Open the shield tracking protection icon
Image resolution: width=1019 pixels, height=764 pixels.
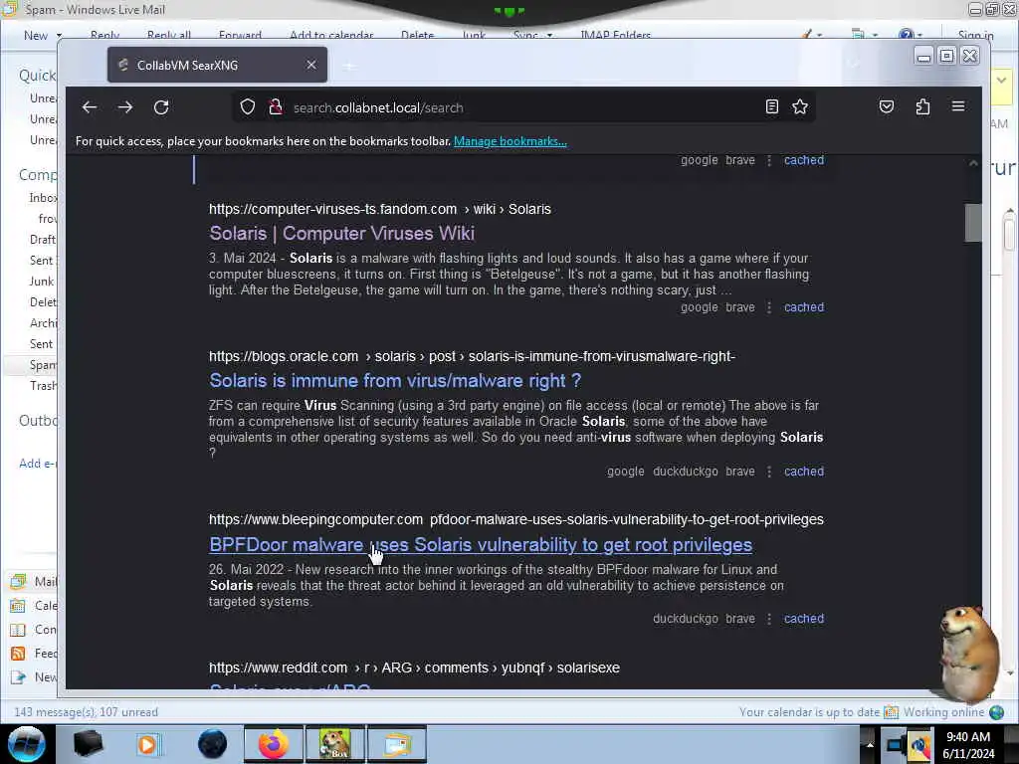click(x=248, y=107)
